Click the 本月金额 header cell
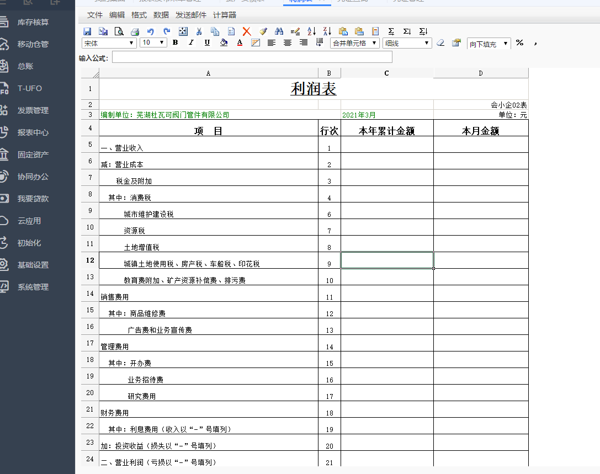Screen dimensions: 600x474 [481, 128]
